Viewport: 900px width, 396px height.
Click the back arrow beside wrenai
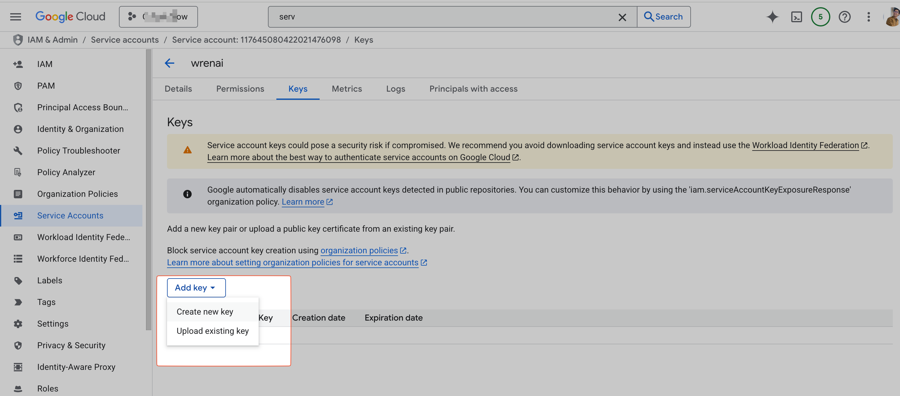pyautogui.click(x=169, y=63)
